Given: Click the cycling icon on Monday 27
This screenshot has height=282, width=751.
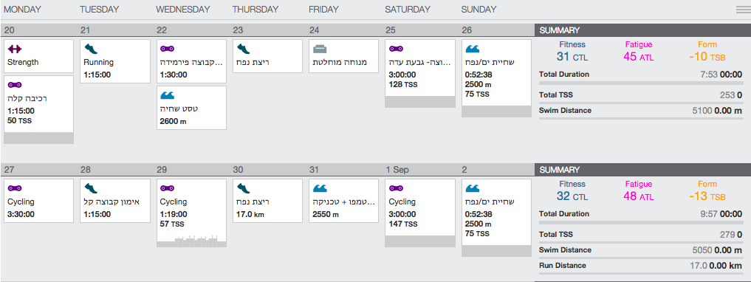Looking at the screenshot, I should 16,189.
